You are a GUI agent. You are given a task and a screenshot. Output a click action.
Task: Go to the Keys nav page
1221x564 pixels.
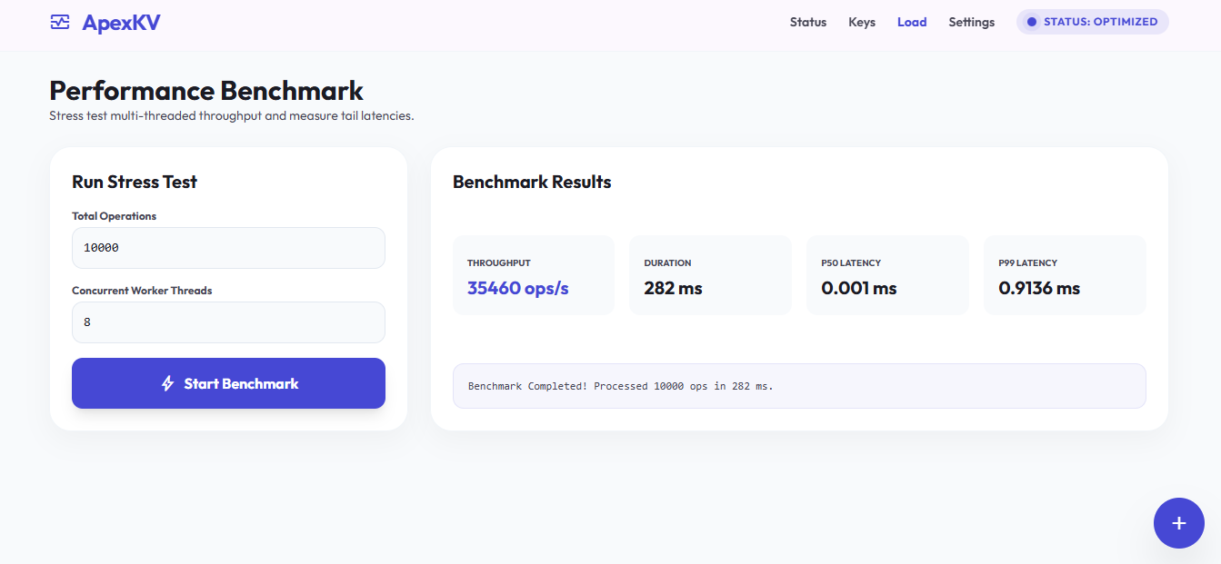pyautogui.click(x=862, y=22)
